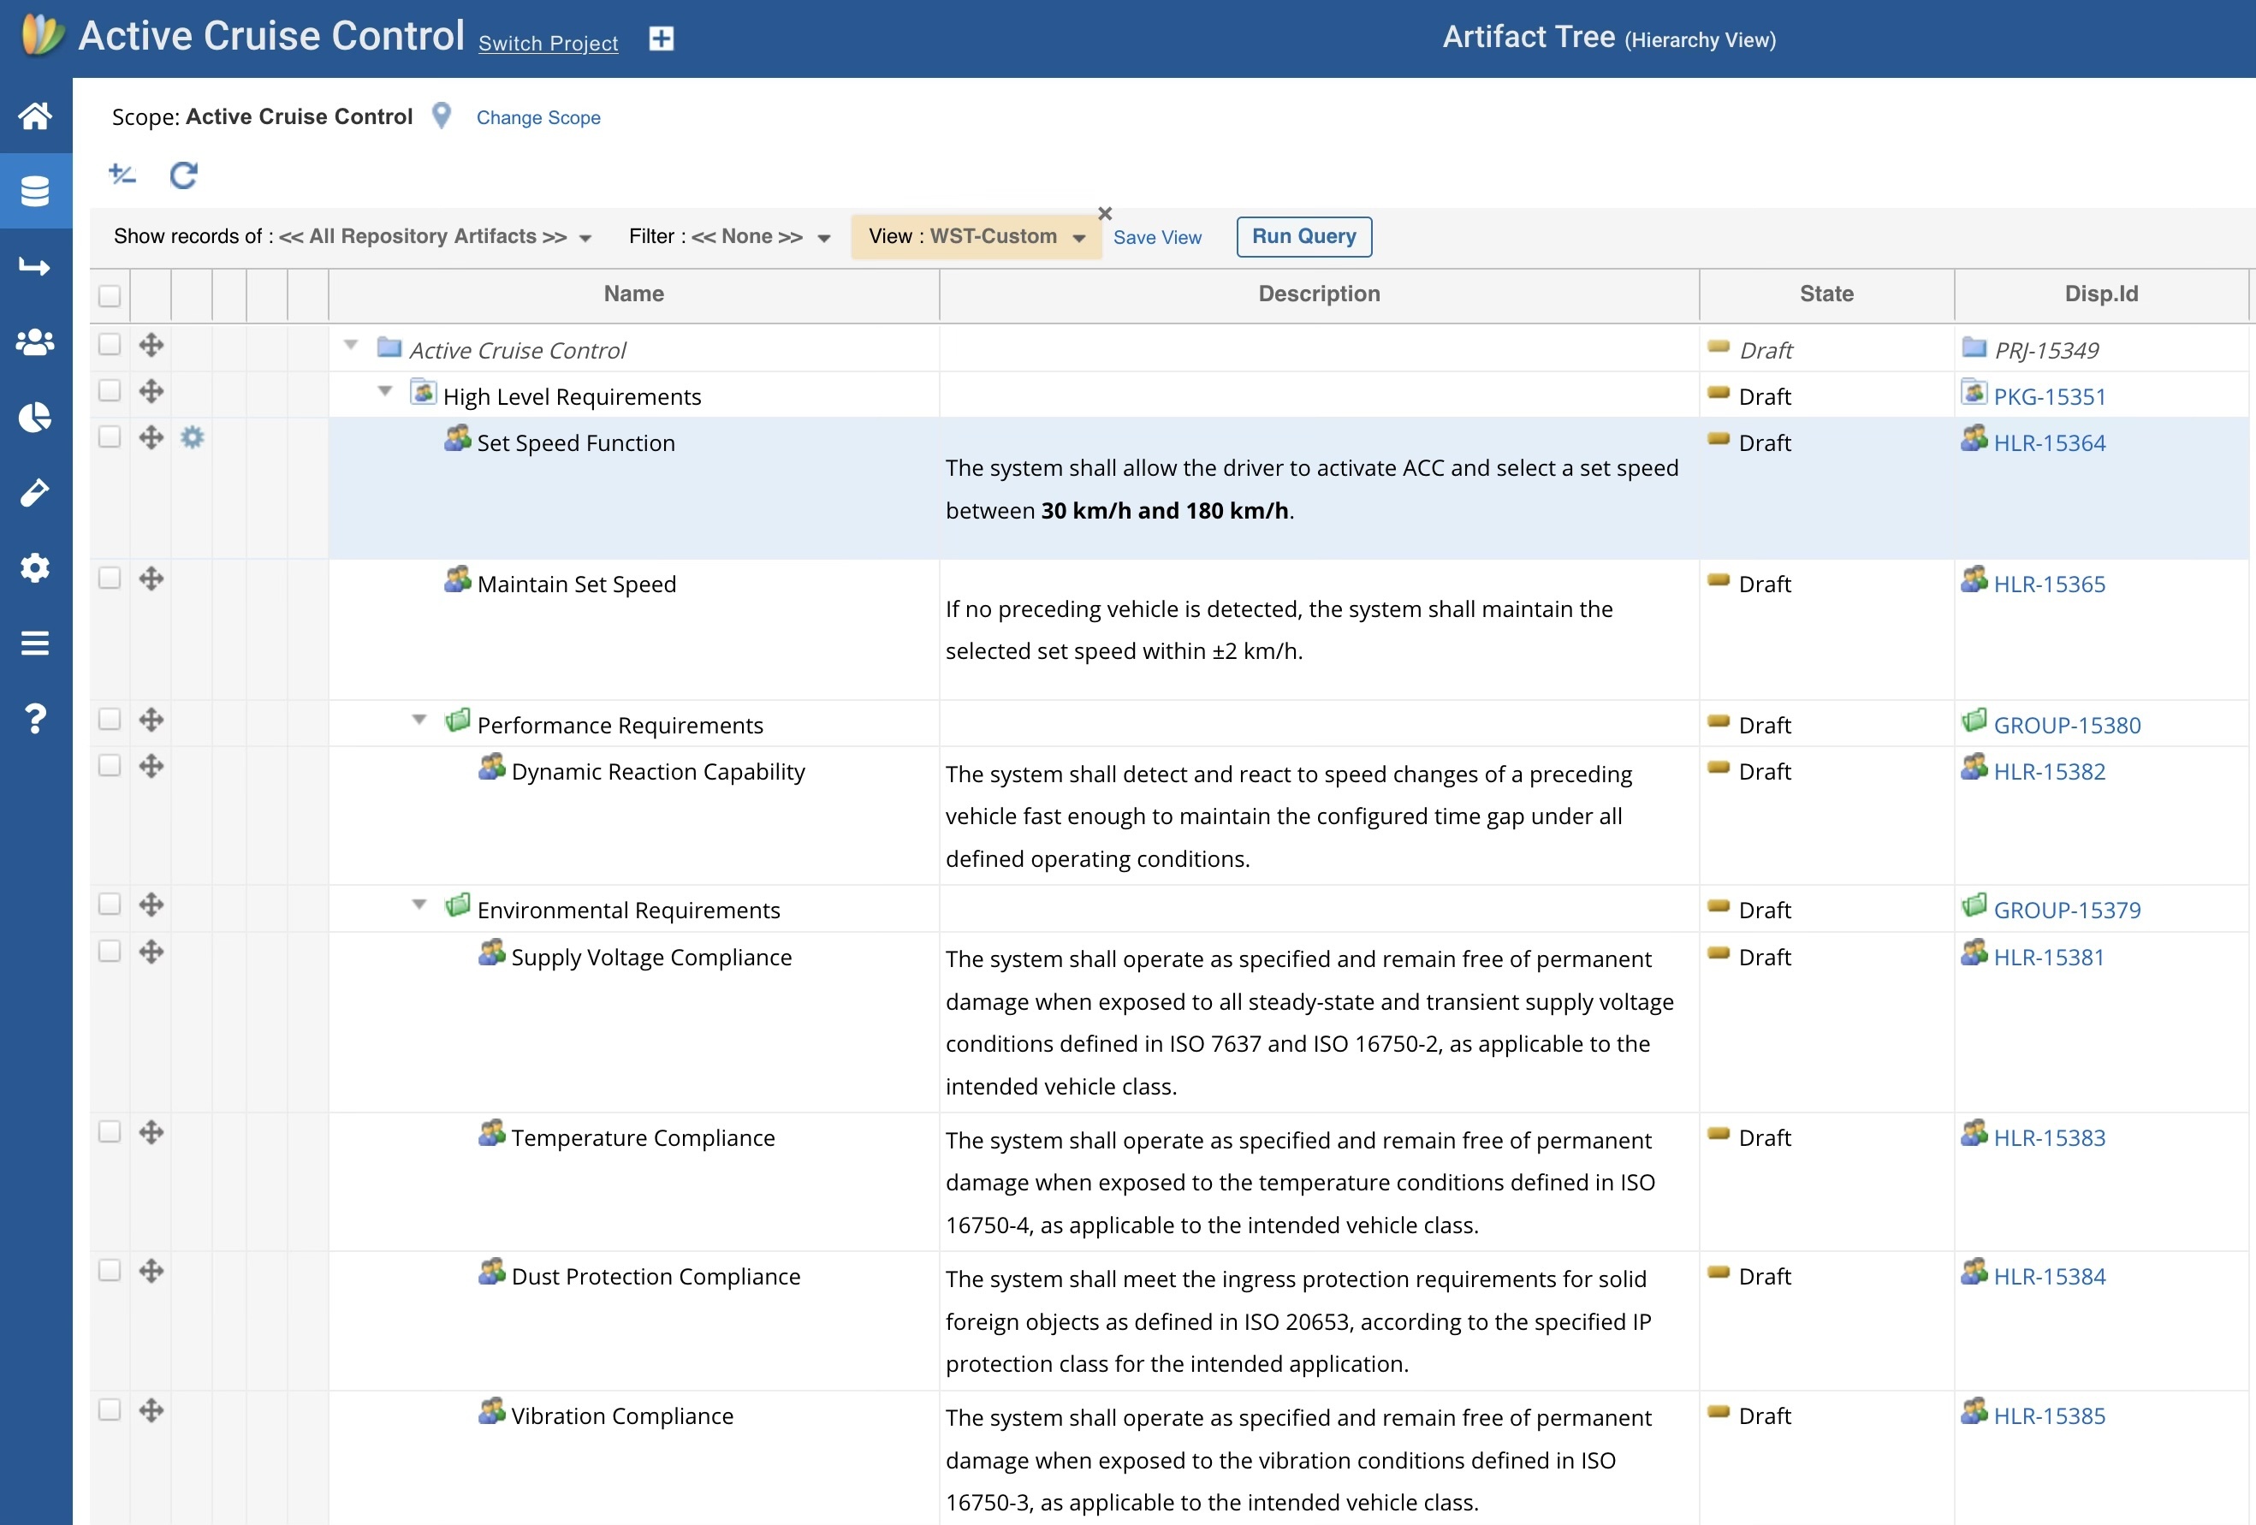Screen dimensions: 2256x1525
Task: Collapse the Performance Requirements group
Action: coord(419,720)
